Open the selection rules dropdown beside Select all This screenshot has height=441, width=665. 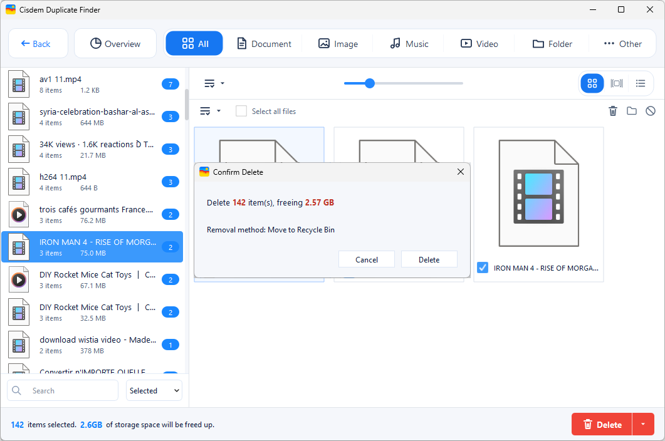click(x=210, y=111)
